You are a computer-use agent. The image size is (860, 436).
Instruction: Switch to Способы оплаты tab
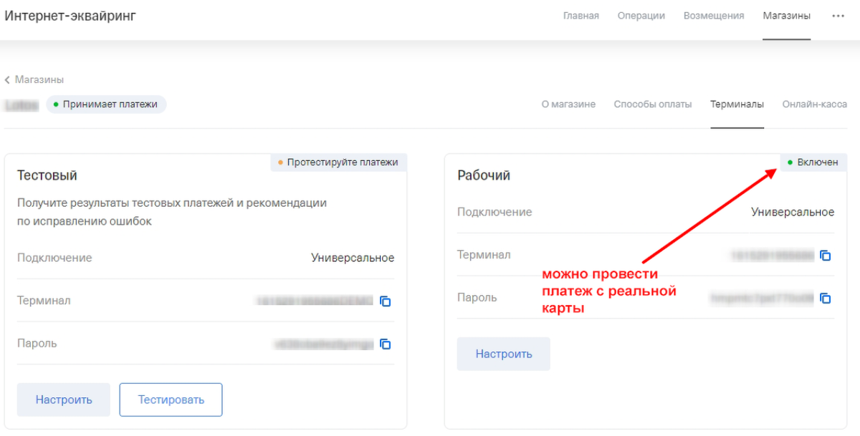(653, 105)
